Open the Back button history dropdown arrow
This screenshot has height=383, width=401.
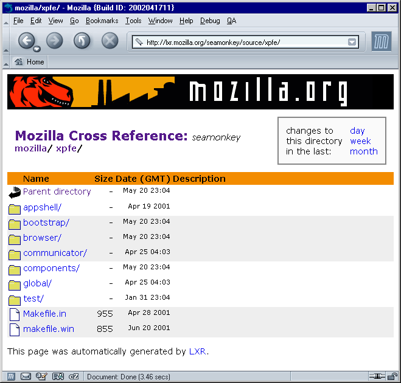37,49
